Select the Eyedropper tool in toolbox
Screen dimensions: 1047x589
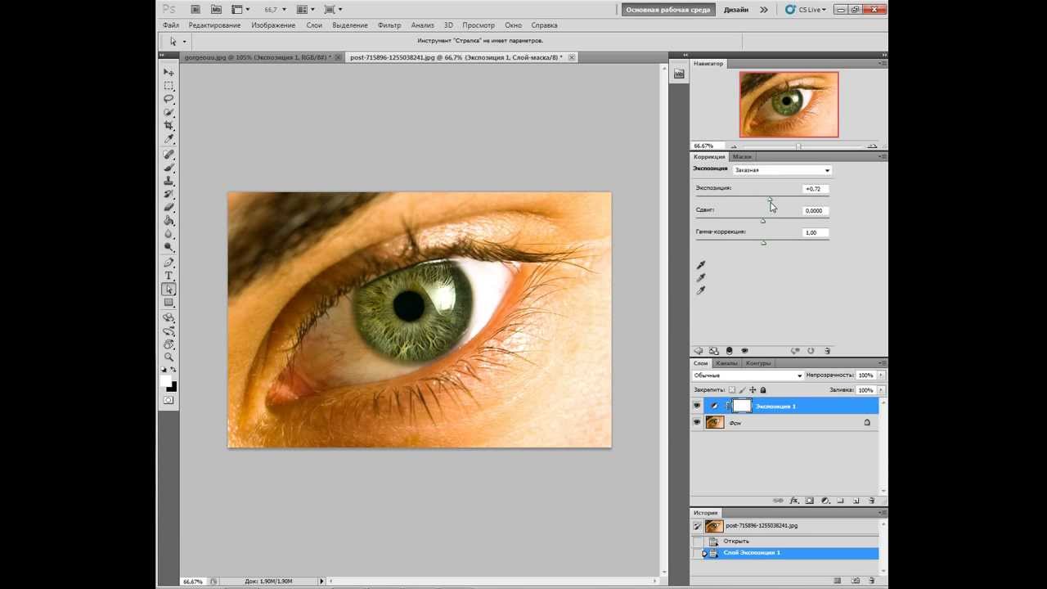tap(169, 139)
